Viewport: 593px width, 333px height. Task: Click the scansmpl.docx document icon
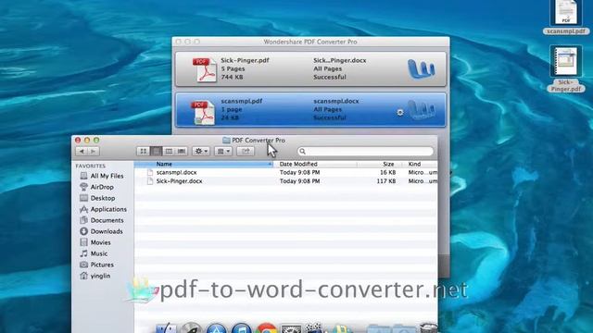150,173
